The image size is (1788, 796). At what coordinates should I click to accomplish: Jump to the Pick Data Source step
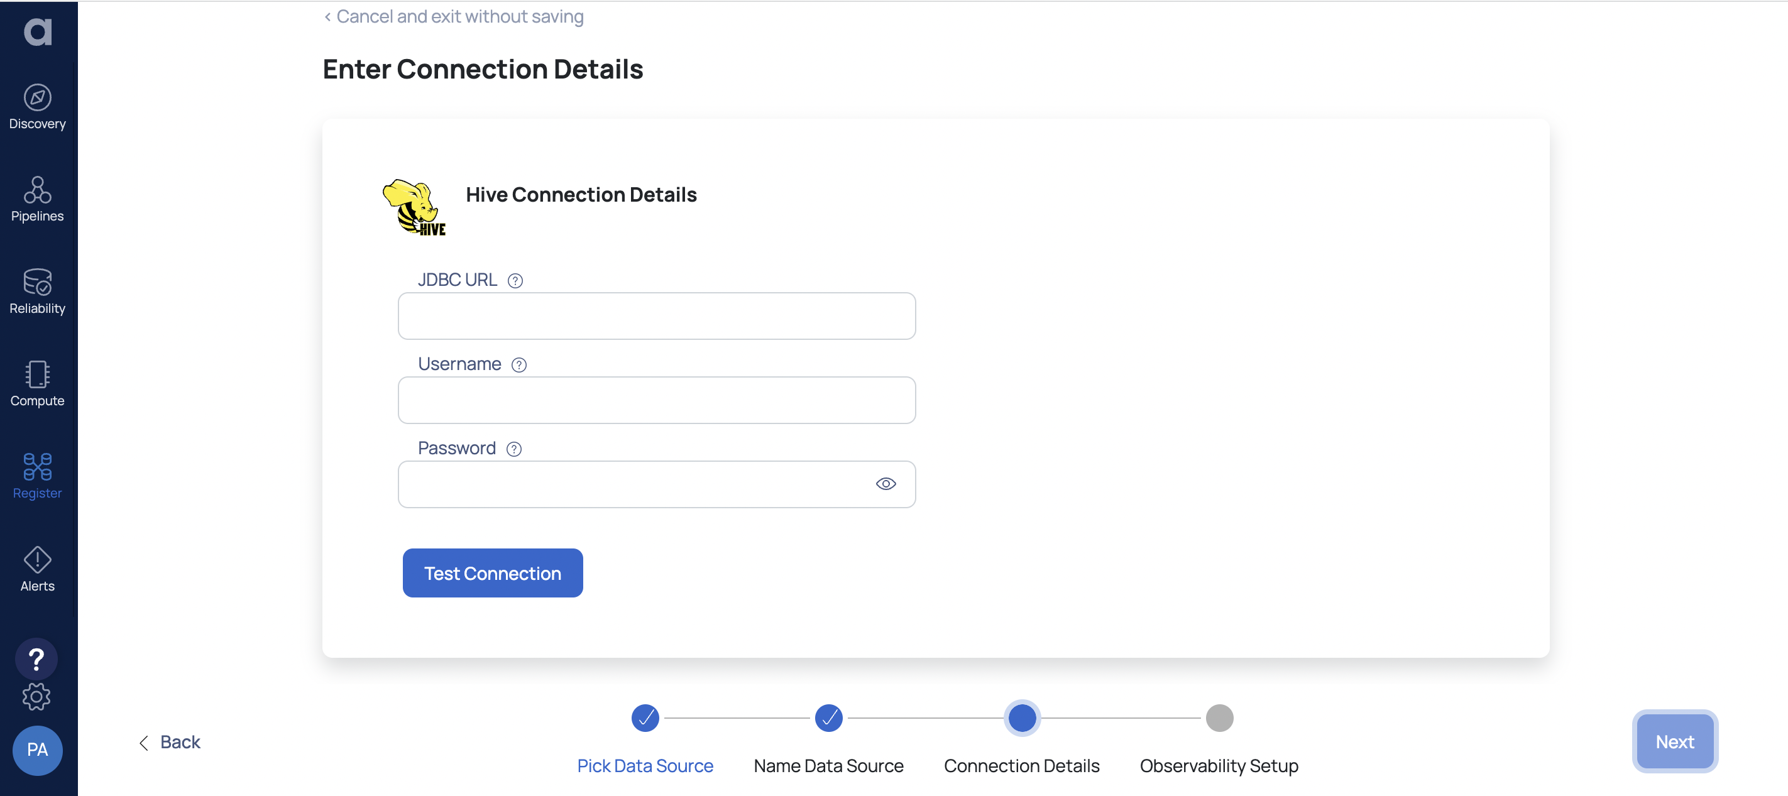645,765
